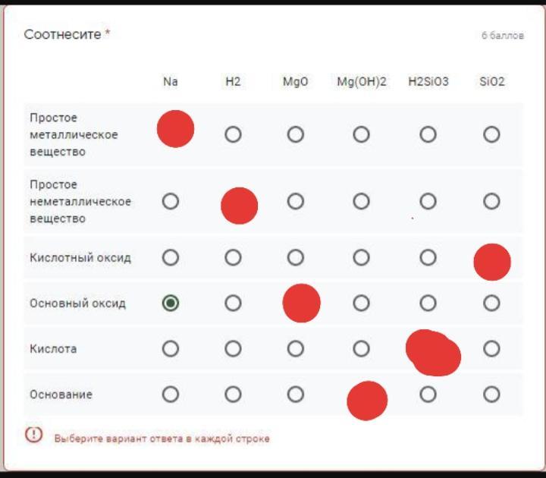
Task: Click the red error exclamation icon
Action: pyautogui.click(x=34, y=435)
